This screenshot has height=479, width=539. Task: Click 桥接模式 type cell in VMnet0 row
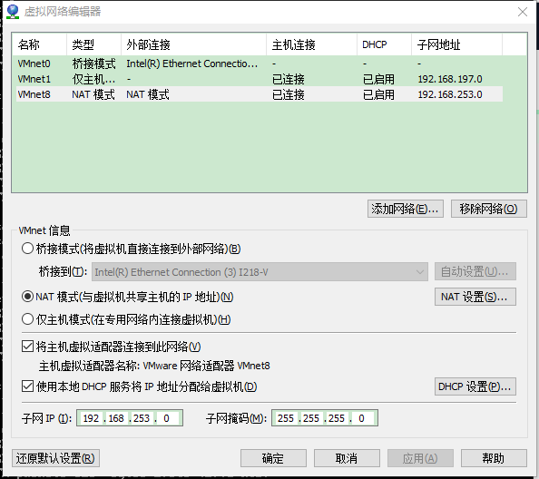[93, 64]
